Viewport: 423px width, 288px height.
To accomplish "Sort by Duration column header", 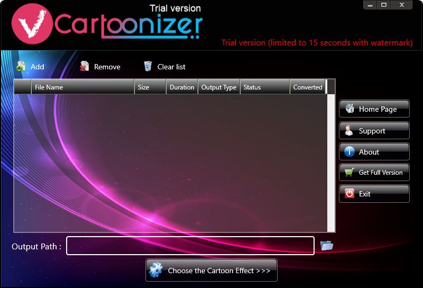I will tap(182, 87).
